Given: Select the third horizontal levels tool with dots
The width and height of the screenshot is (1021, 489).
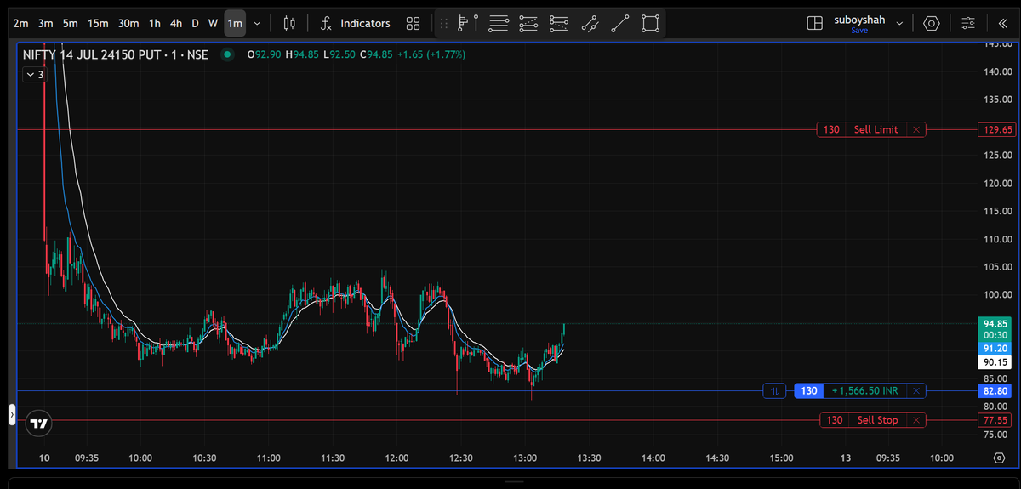Looking at the screenshot, I should click(x=559, y=23).
